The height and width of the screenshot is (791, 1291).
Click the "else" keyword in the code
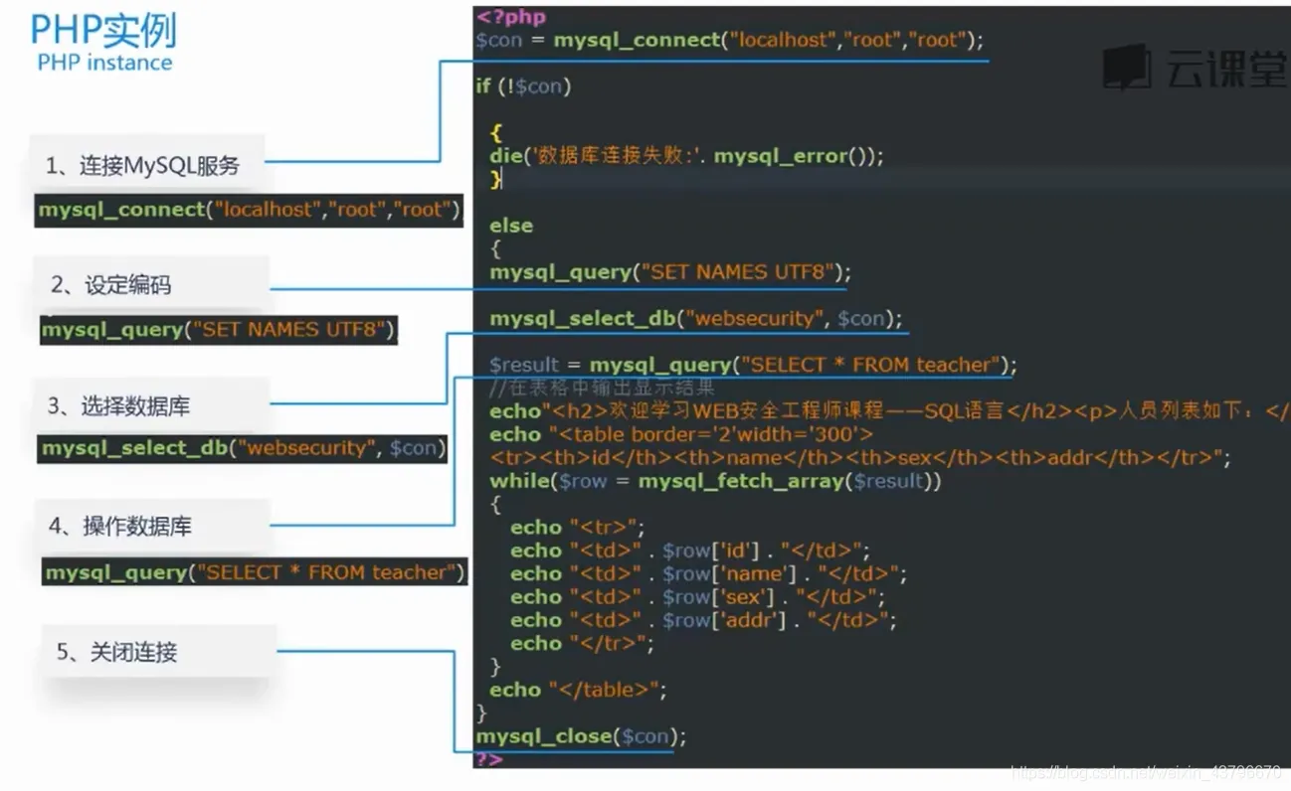coord(511,226)
